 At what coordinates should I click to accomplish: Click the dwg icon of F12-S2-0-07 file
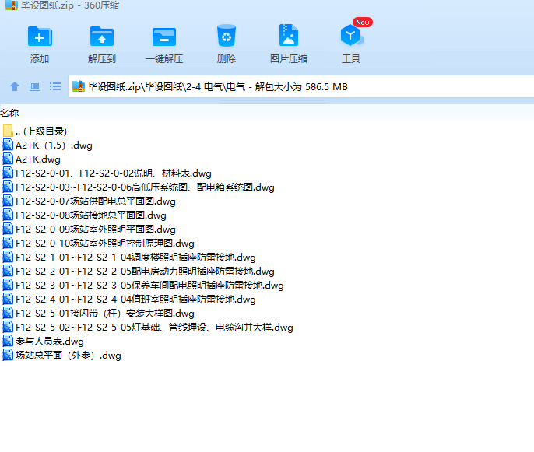click(8, 201)
